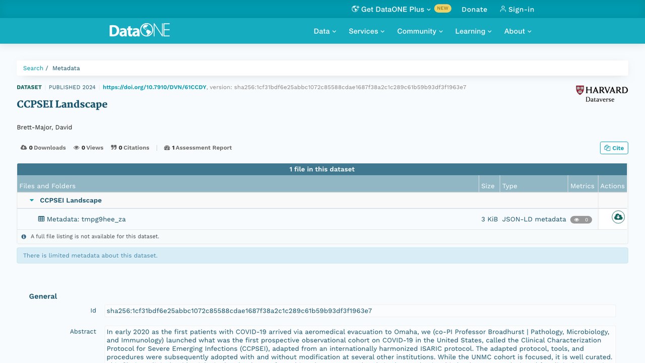The image size is (645, 363).
Task: Click the CCPSEI Landscape dataset title
Action: point(62,104)
